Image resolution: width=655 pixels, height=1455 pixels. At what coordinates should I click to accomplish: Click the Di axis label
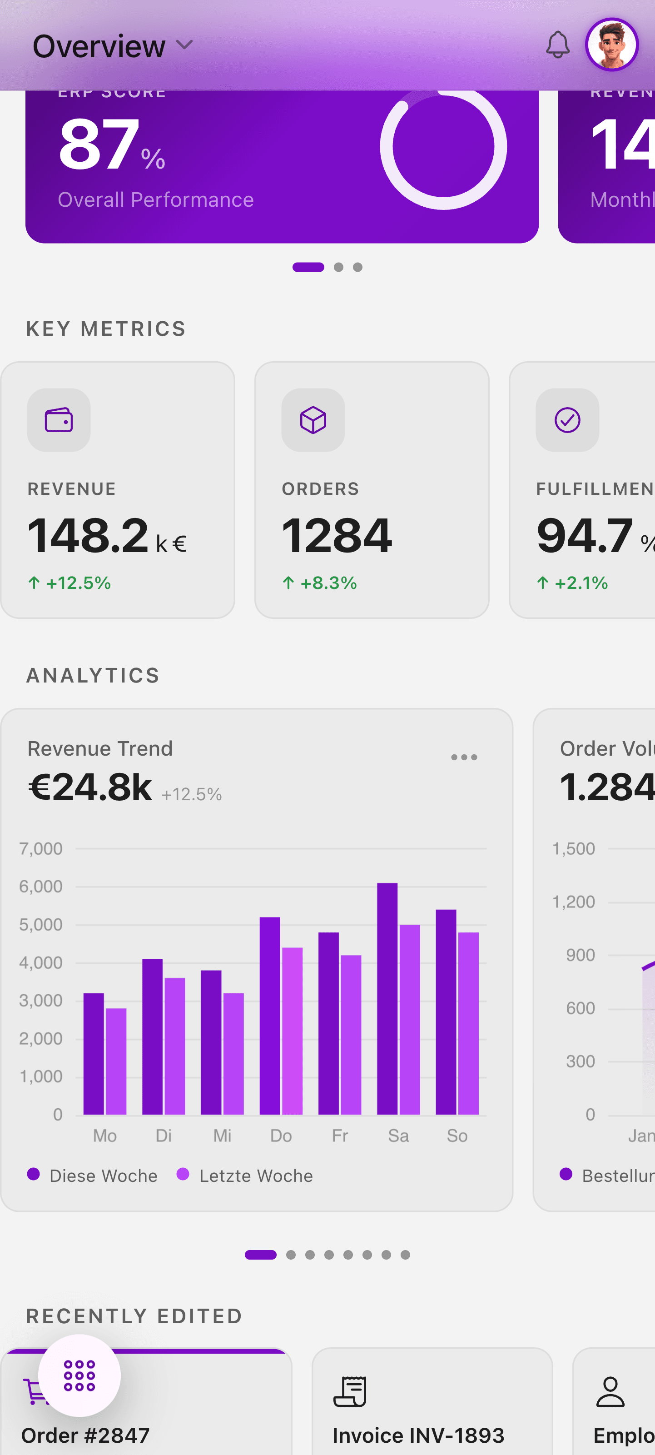tap(163, 1135)
